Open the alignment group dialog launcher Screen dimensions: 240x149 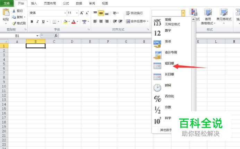[148, 29]
